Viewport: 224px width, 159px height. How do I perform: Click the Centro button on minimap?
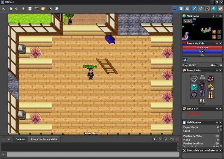click(x=188, y=21)
